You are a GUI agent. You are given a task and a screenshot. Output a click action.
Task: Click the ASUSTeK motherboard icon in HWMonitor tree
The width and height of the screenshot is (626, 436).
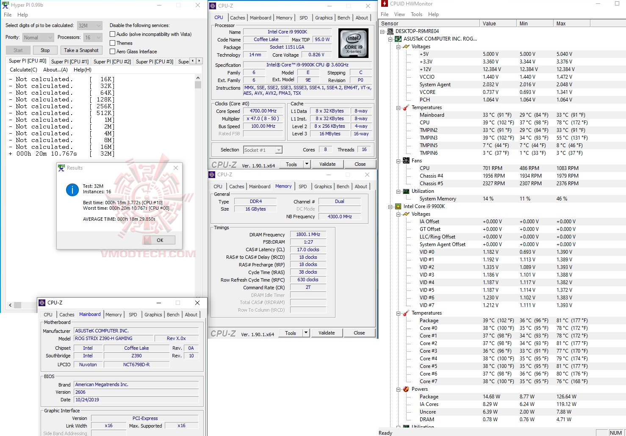pos(398,39)
